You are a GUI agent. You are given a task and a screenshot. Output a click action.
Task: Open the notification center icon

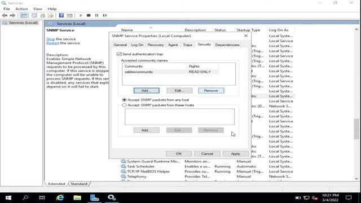tap(349, 198)
